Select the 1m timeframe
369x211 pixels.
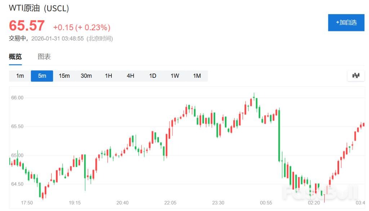pos(20,76)
